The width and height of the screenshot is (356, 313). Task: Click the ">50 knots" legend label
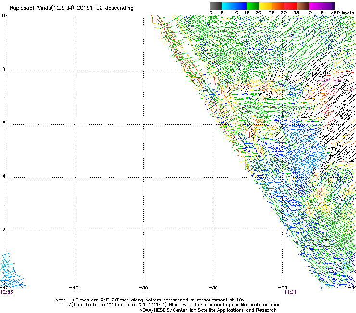[x=342, y=13]
